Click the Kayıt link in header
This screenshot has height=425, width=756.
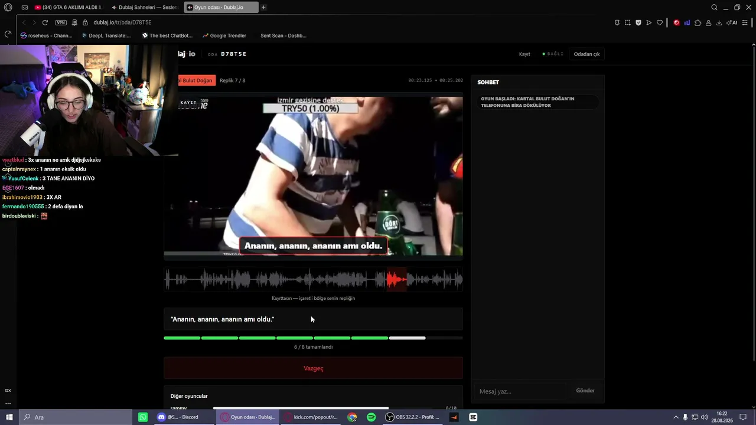click(x=524, y=54)
